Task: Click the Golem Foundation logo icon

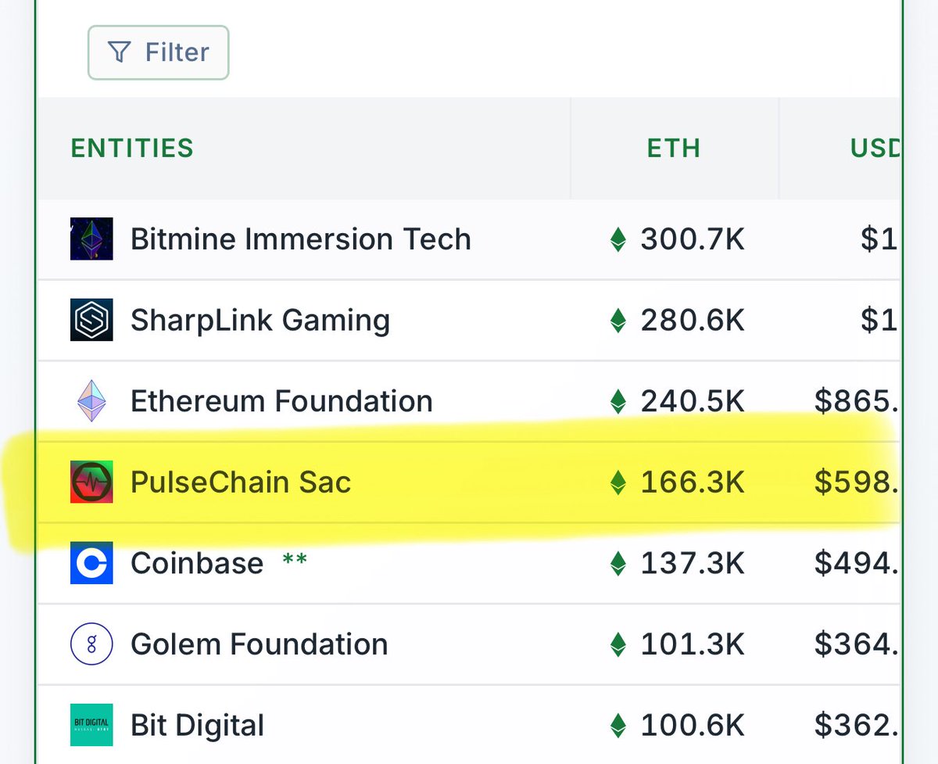Action: click(91, 644)
